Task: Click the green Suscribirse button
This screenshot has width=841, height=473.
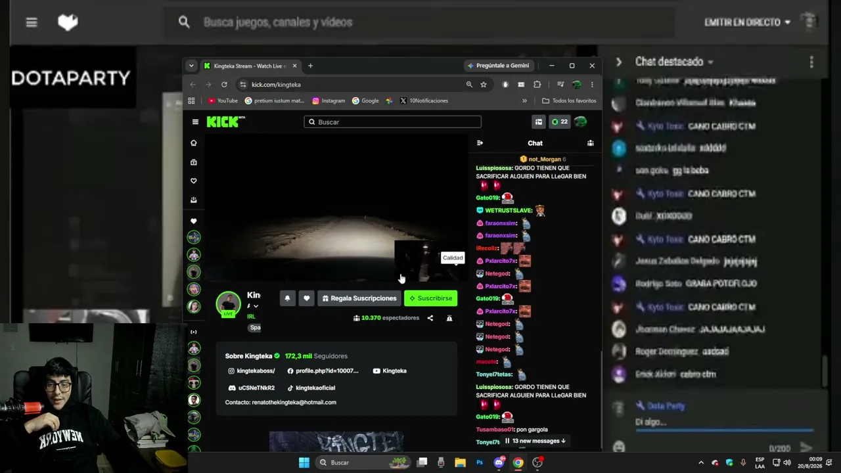Action: click(x=430, y=298)
